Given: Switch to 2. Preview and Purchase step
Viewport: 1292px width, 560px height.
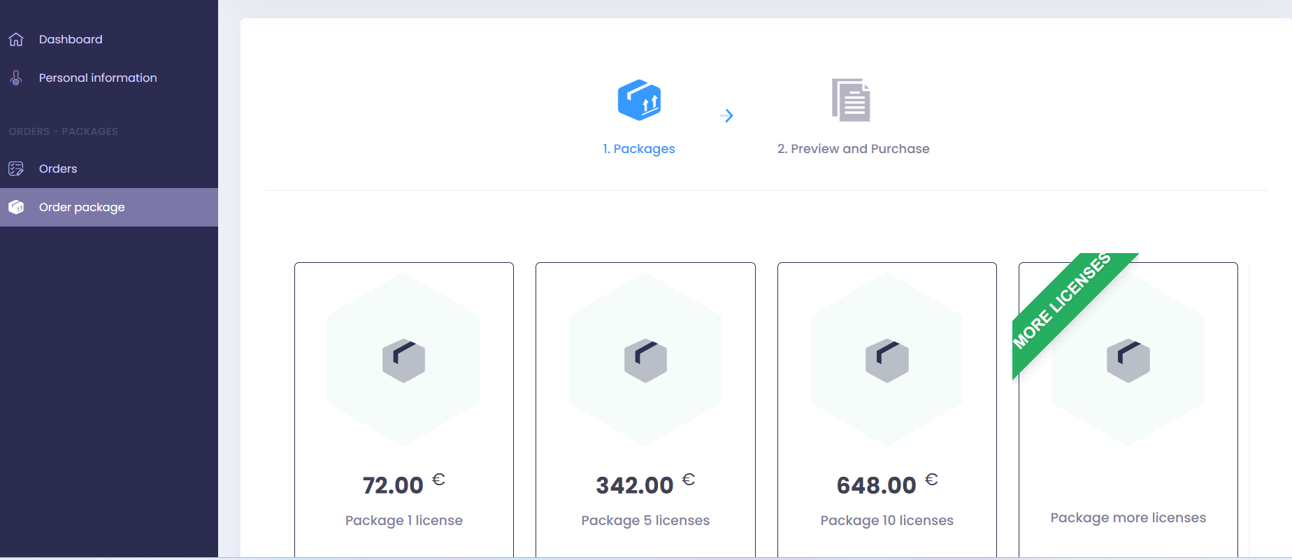Looking at the screenshot, I should (x=853, y=149).
